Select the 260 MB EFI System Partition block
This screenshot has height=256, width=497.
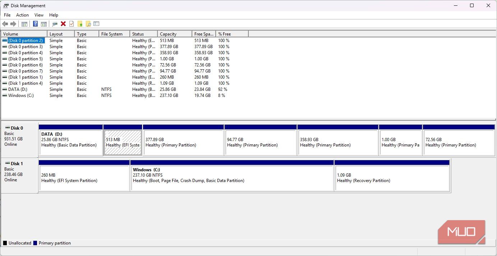click(84, 176)
